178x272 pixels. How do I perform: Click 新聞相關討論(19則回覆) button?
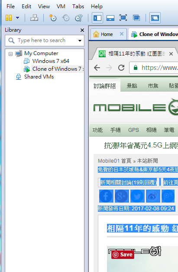point(129,183)
